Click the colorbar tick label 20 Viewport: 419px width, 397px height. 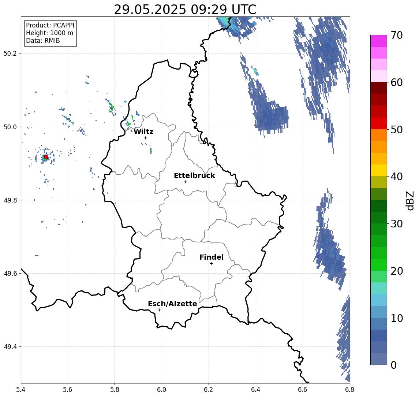[397, 271]
